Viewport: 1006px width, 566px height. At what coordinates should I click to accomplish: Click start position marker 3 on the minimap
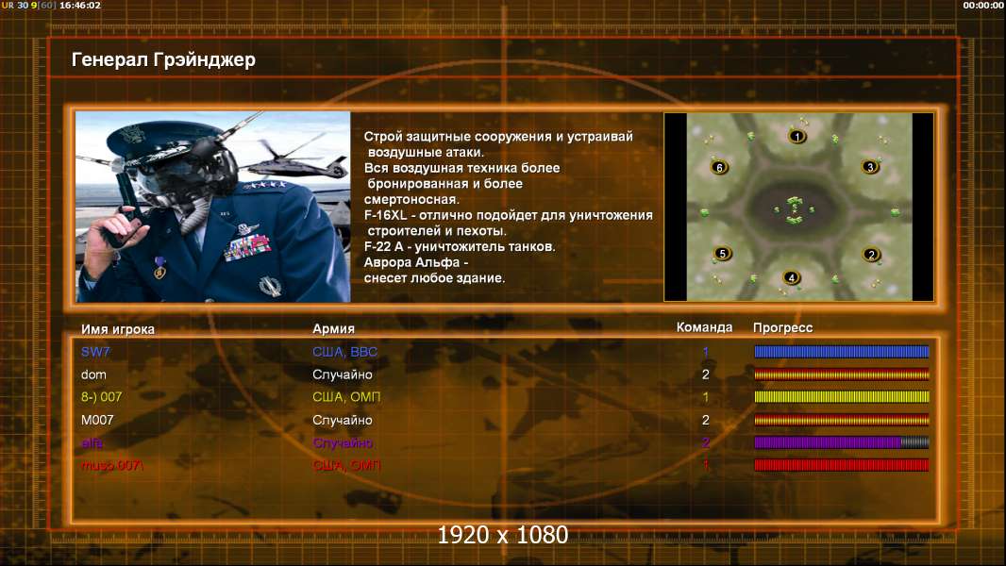pyautogui.click(x=870, y=167)
